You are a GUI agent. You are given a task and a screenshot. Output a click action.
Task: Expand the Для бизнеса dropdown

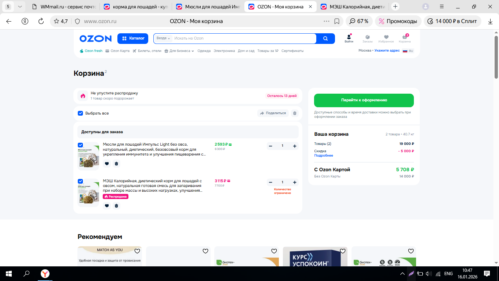pyautogui.click(x=179, y=51)
